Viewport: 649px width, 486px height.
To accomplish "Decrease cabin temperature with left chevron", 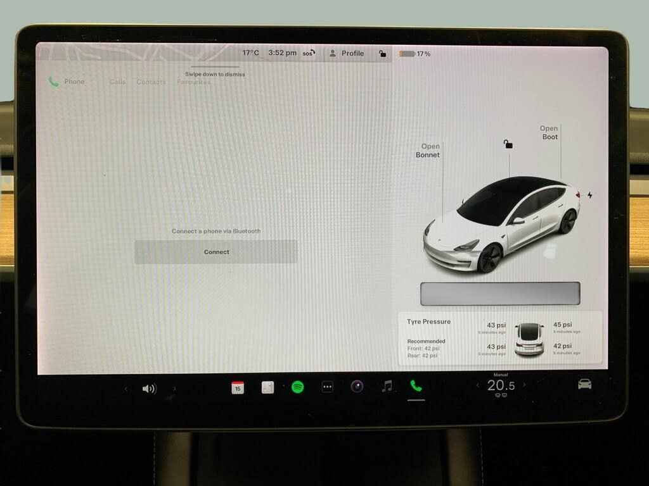I will tap(478, 385).
